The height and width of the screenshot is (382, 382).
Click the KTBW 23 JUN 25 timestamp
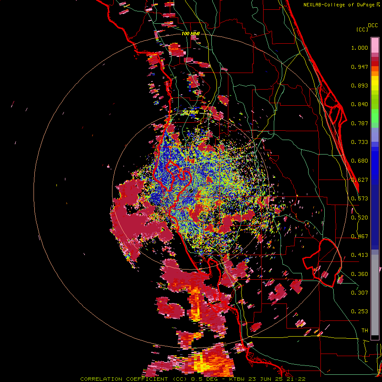pyautogui.click(x=256, y=379)
